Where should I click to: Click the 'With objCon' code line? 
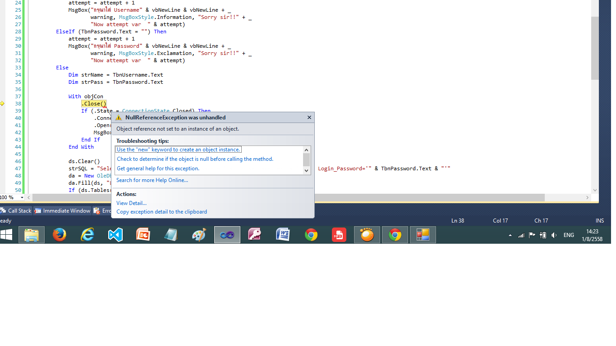coord(86,96)
